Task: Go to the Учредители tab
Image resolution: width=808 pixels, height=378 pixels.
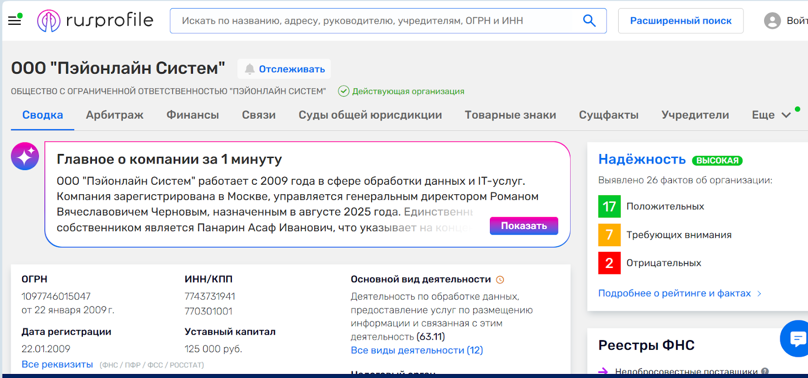Action: point(695,115)
